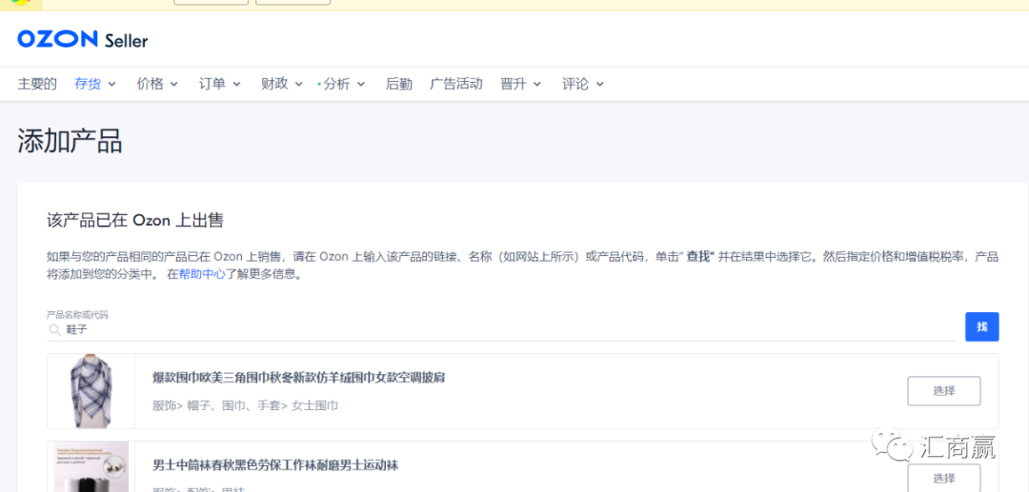Expand the 财政 dropdown chevron
1029x492 pixels.
point(298,84)
